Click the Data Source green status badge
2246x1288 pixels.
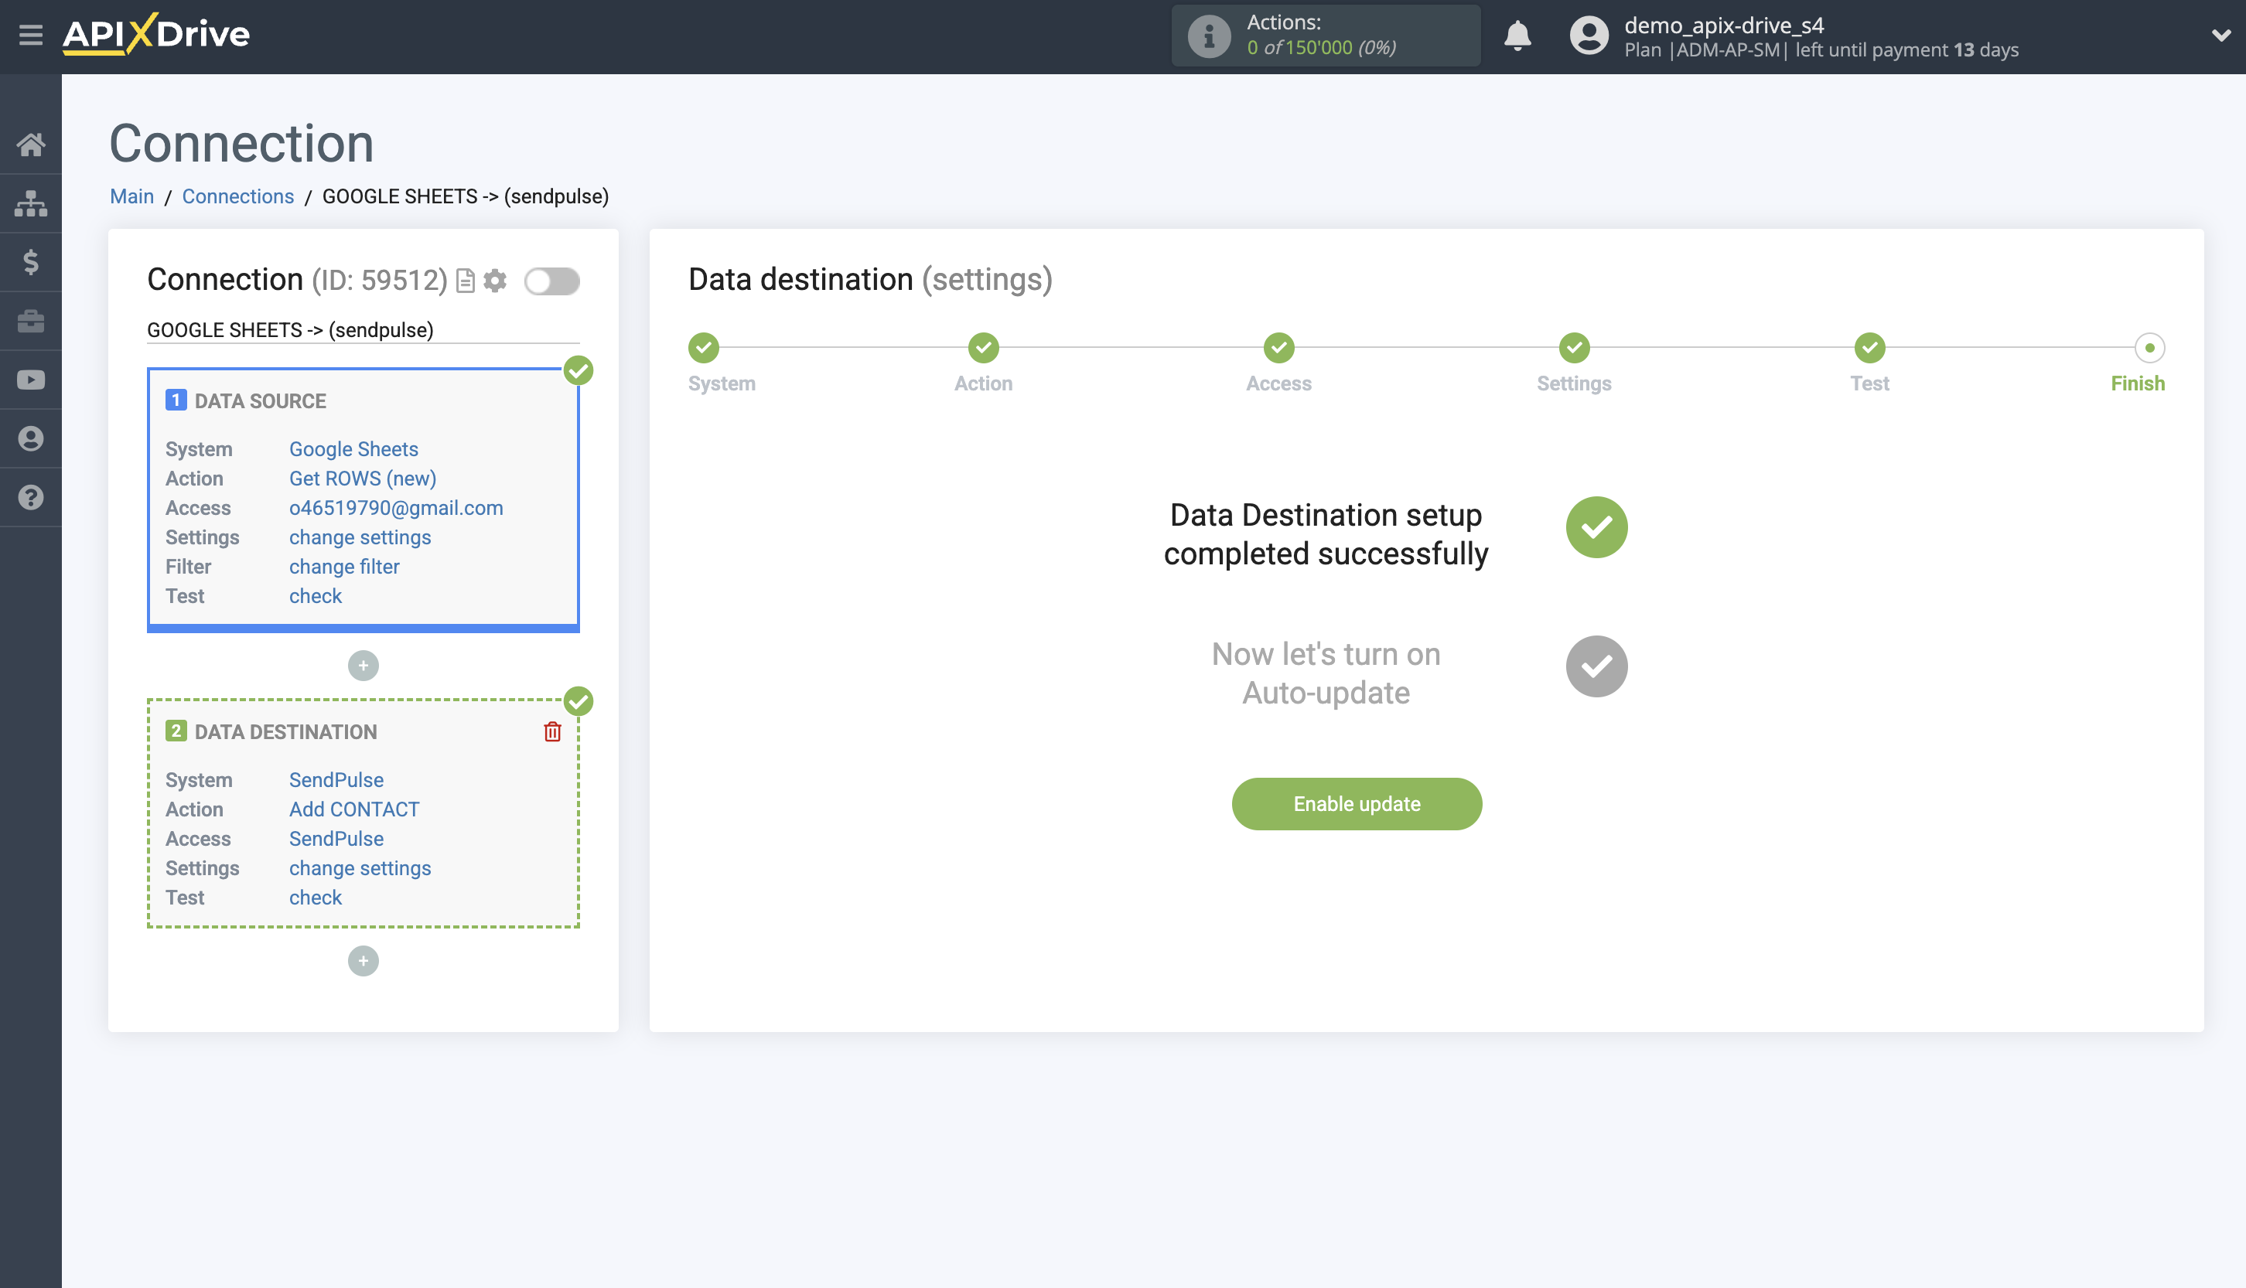click(x=579, y=370)
